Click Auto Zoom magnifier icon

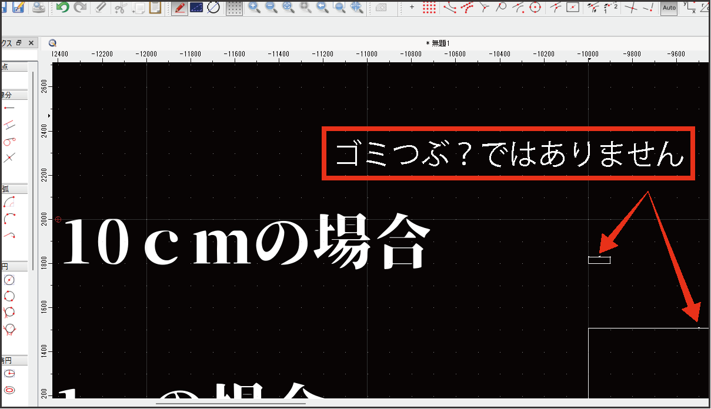[x=288, y=8]
